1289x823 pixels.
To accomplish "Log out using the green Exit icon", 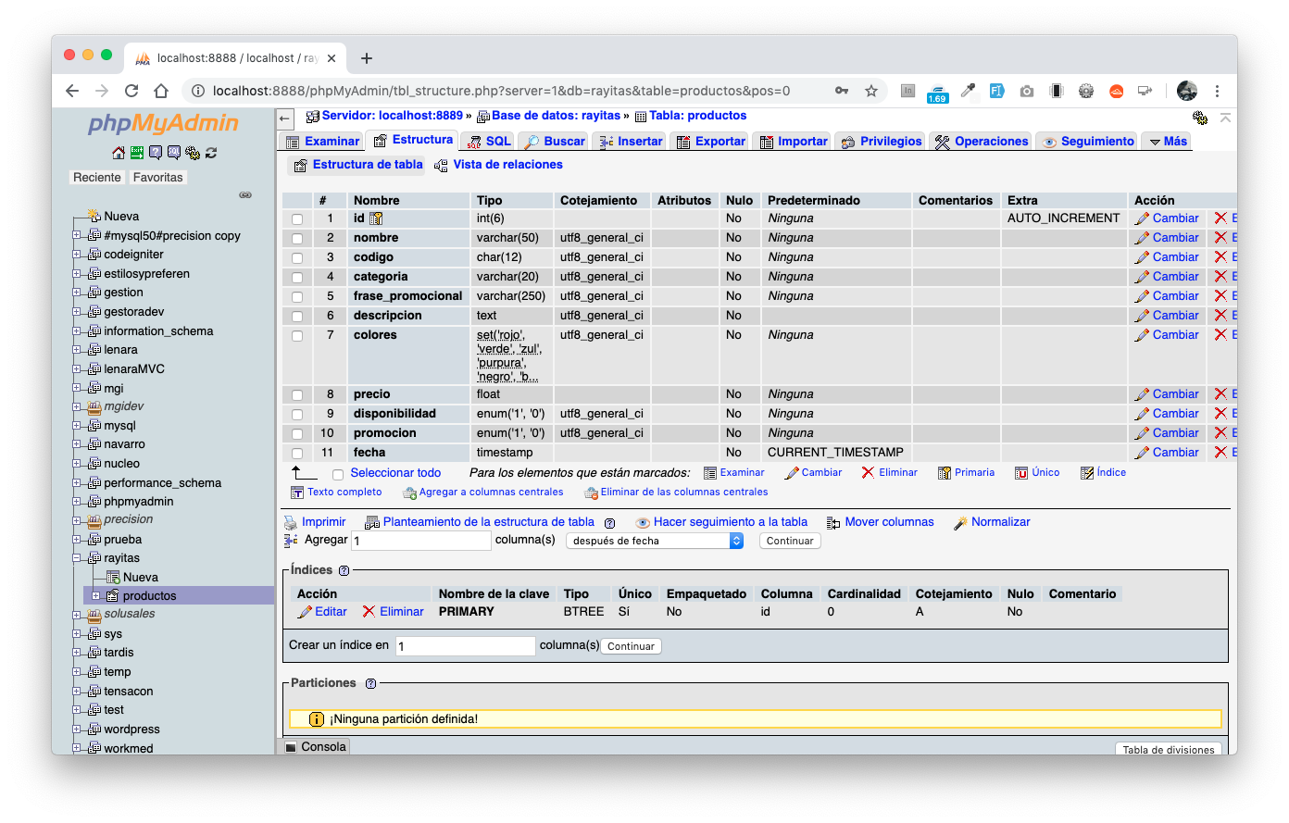I will [137, 153].
